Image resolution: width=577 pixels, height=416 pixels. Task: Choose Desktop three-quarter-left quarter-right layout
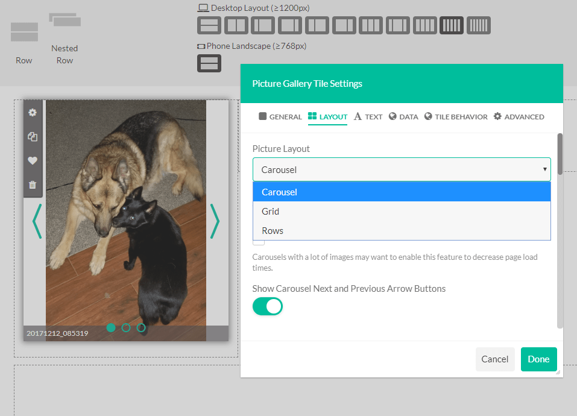(x=290, y=25)
